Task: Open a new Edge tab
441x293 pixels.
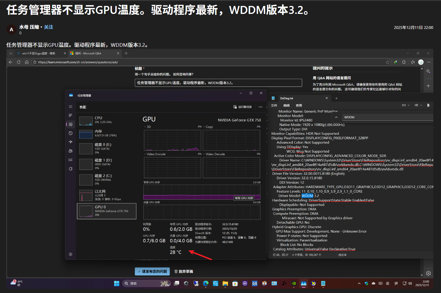Action: point(126,53)
